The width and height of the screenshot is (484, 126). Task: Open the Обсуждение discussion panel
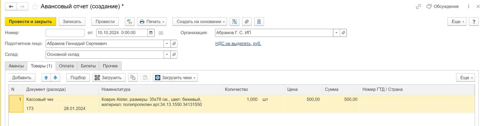443,7
